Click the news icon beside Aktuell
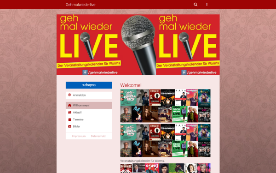This screenshot has width=276, height=173. [x=69, y=112]
